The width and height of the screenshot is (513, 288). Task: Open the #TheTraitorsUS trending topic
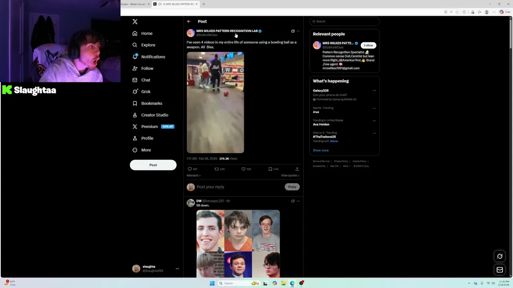pyautogui.click(x=324, y=137)
